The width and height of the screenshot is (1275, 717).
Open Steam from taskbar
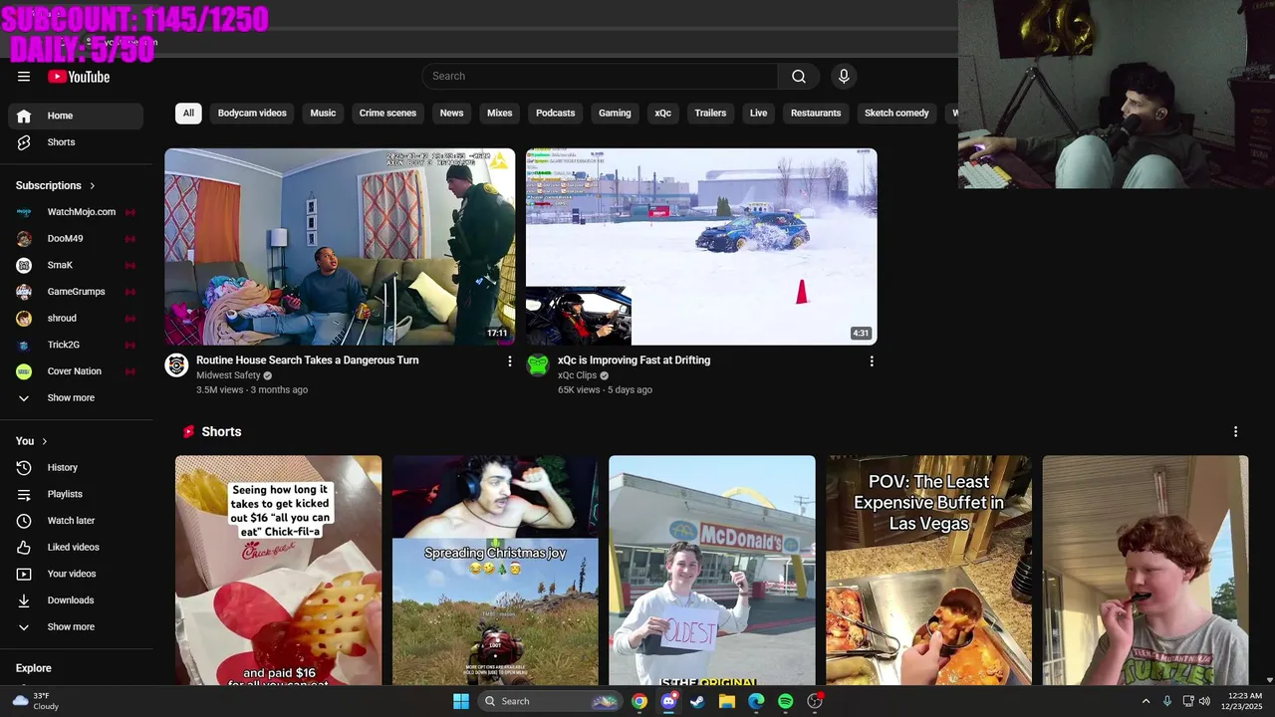(x=697, y=701)
